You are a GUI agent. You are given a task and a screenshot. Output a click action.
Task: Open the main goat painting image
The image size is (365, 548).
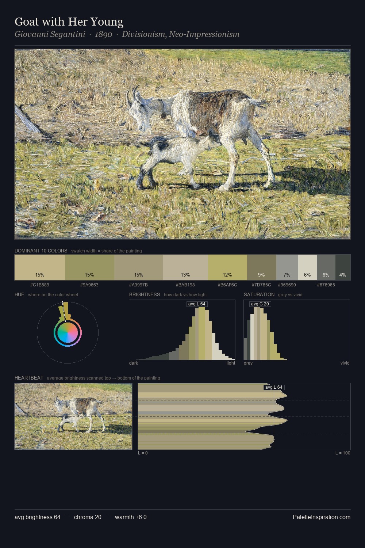(x=182, y=144)
